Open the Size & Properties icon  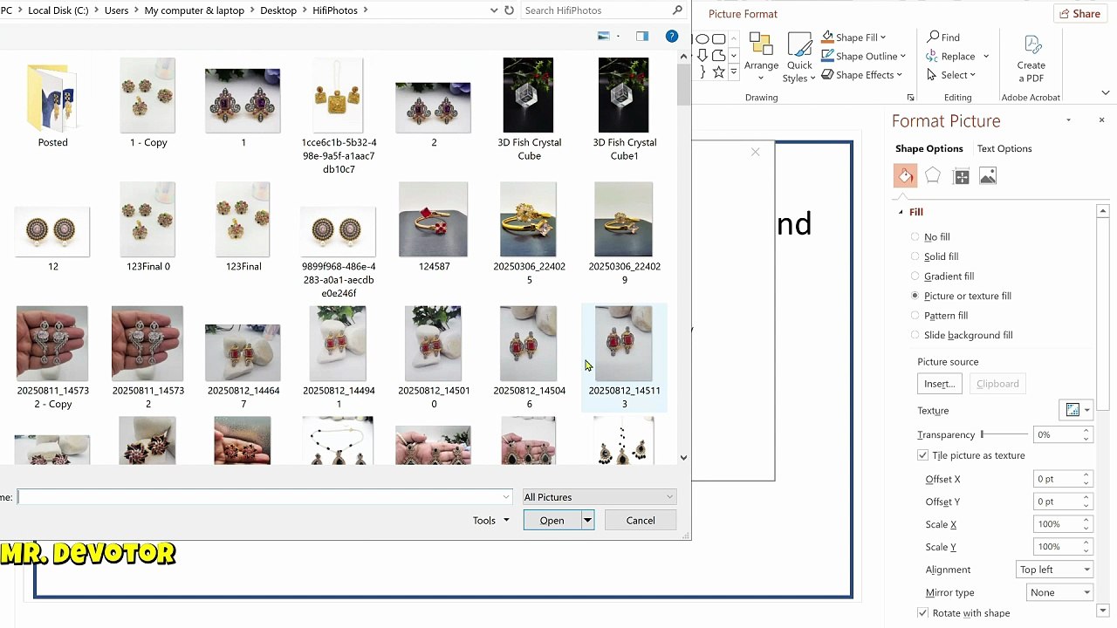click(x=961, y=176)
